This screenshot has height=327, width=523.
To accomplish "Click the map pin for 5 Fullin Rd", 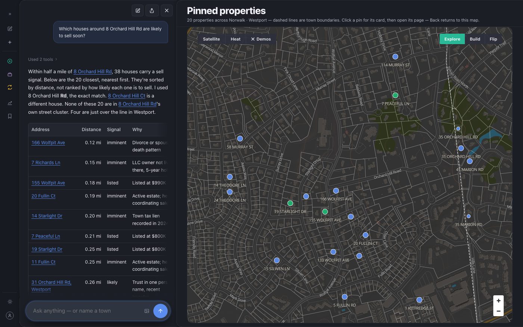I will click(x=344, y=297).
